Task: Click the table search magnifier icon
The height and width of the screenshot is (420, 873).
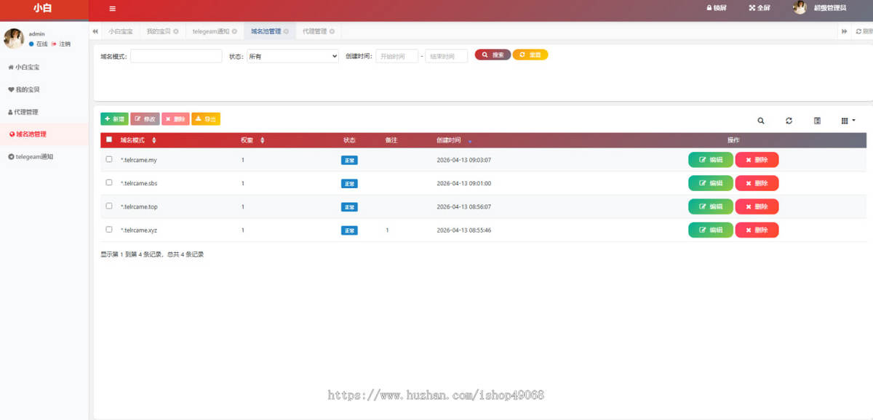Action: (x=761, y=121)
